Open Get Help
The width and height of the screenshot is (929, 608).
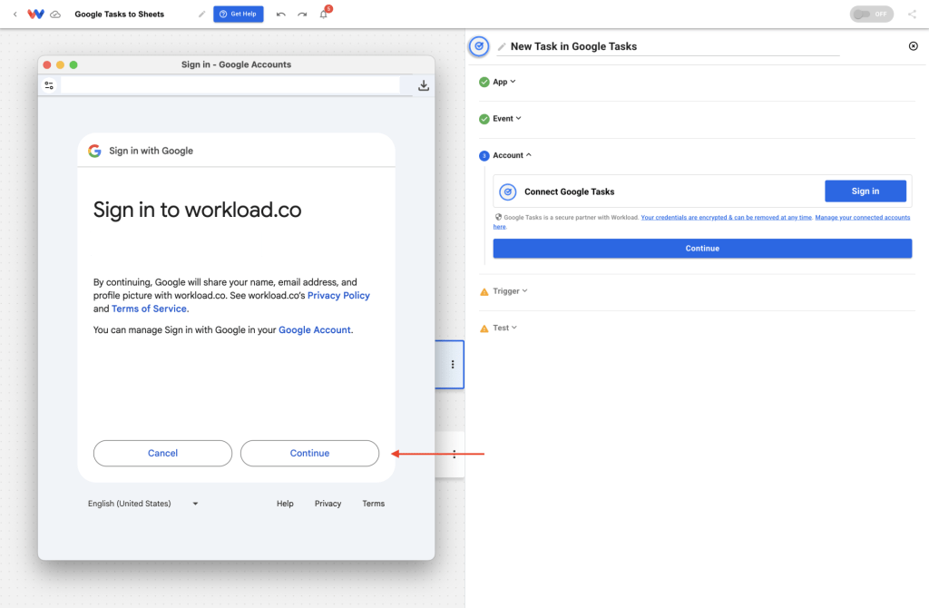coord(239,15)
